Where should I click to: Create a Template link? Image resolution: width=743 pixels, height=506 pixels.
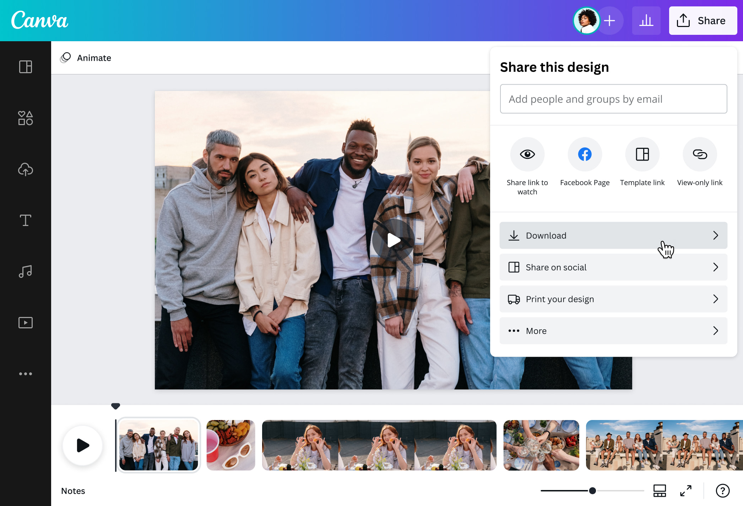click(x=642, y=154)
